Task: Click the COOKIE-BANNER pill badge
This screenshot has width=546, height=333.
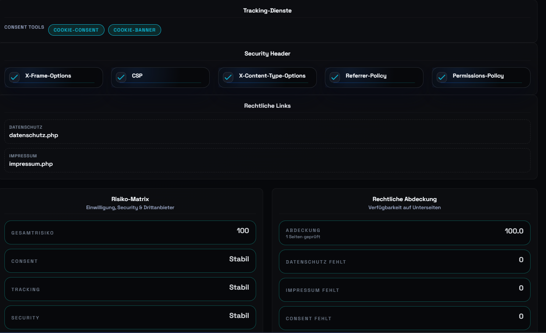Action: 135,30
